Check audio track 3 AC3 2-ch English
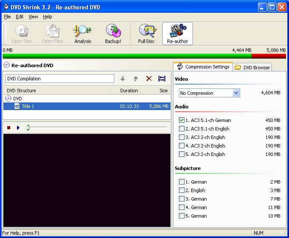 click(181, 137)
